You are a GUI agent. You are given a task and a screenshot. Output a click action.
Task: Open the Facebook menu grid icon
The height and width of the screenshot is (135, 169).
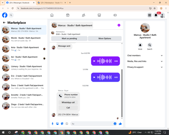149,15
